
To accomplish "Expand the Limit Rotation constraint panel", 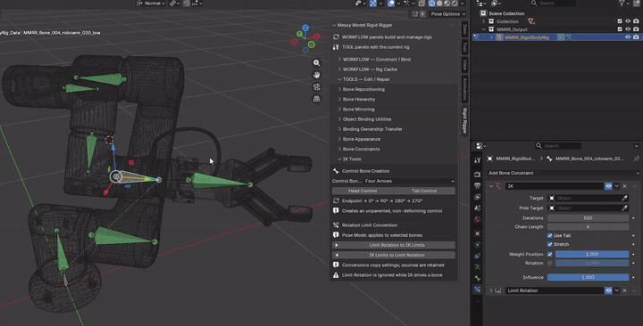I will [491, 290].
